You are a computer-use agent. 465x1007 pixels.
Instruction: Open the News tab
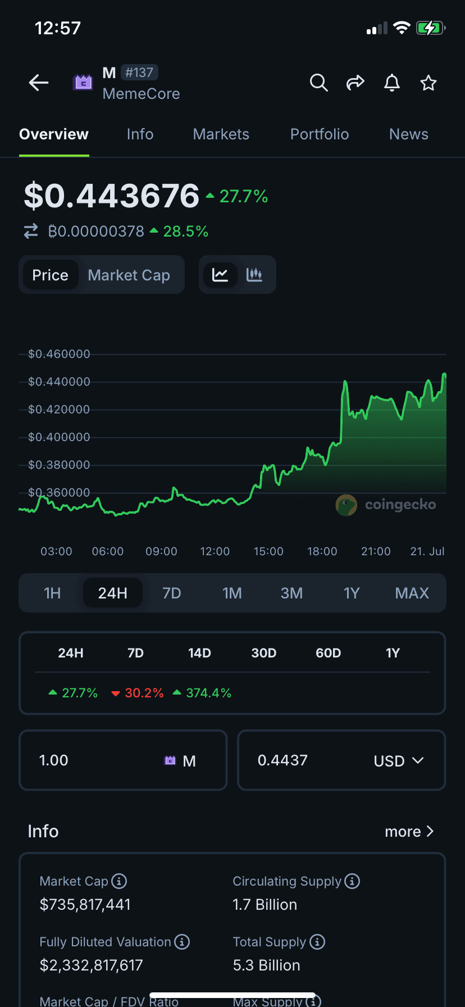pos(408,134)
